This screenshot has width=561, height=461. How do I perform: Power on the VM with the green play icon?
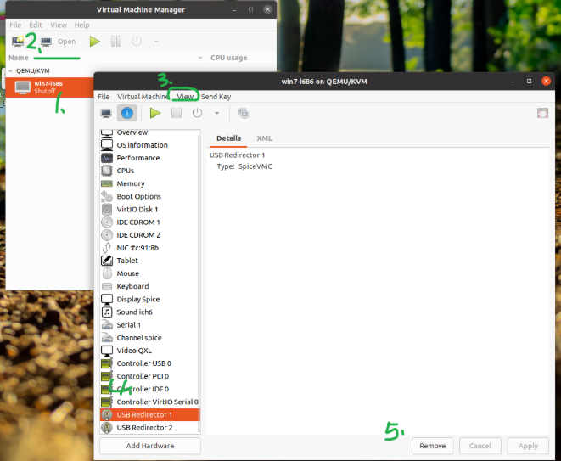[155, 114]
